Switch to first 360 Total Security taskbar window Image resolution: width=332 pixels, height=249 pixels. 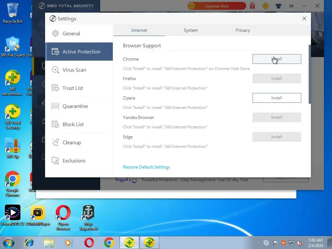point(129,243)
